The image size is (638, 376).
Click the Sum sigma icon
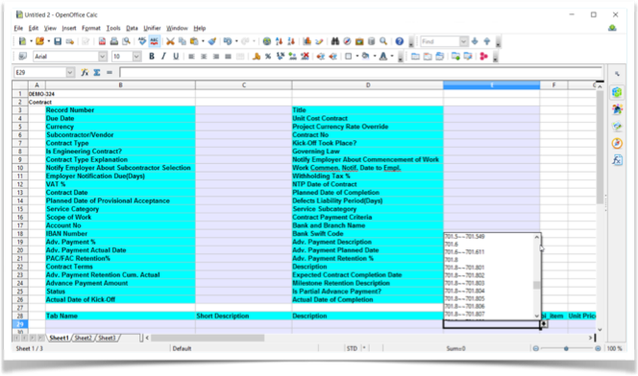[97, 73]
